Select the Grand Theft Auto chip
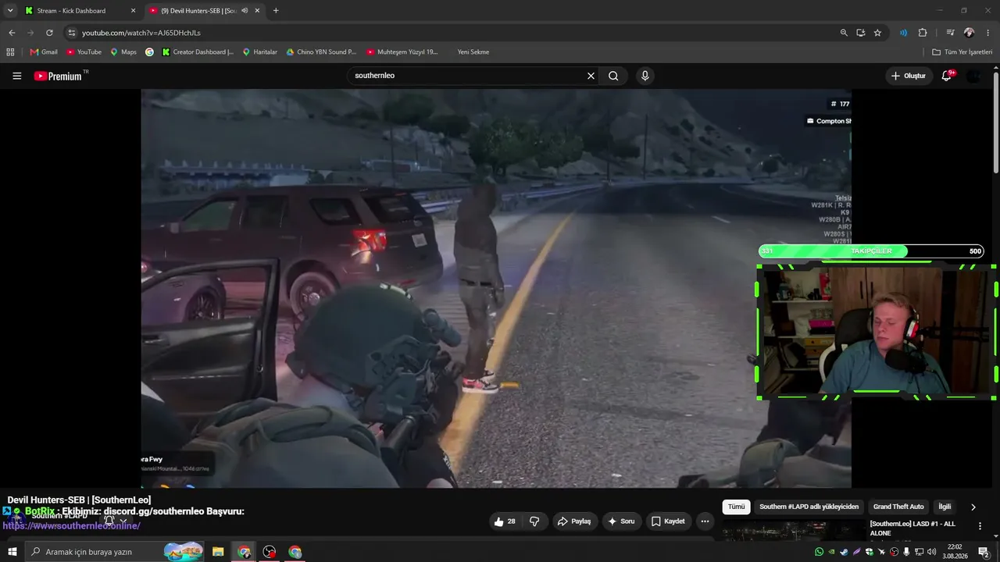This screenshot has width=1000, height=562. pos(898,507)
